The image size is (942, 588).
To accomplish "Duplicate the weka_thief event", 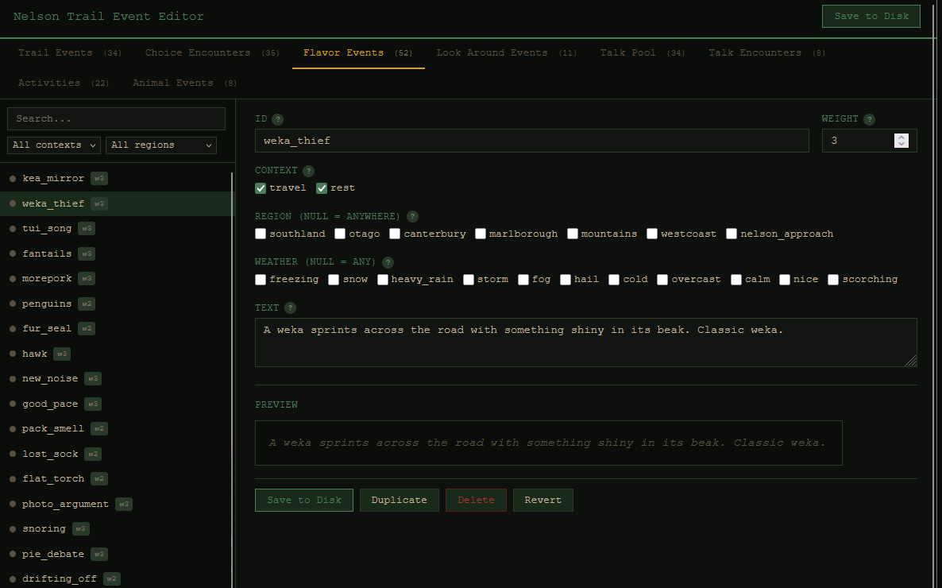I will coord(400,501).
